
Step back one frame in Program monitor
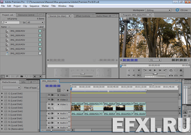point(150,70)
